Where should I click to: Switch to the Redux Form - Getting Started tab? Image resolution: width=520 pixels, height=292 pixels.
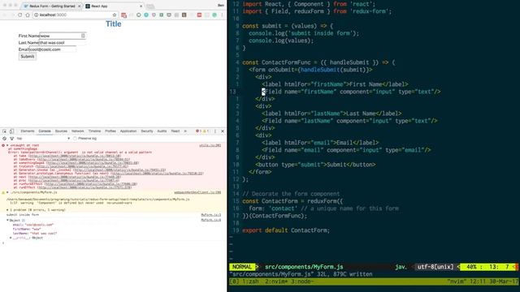point(52,6)
